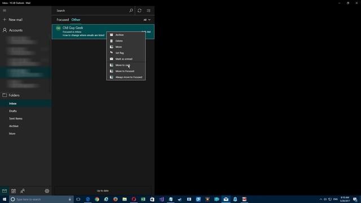
Task: Switch to People app icon
Action: [x=23, y=191]
